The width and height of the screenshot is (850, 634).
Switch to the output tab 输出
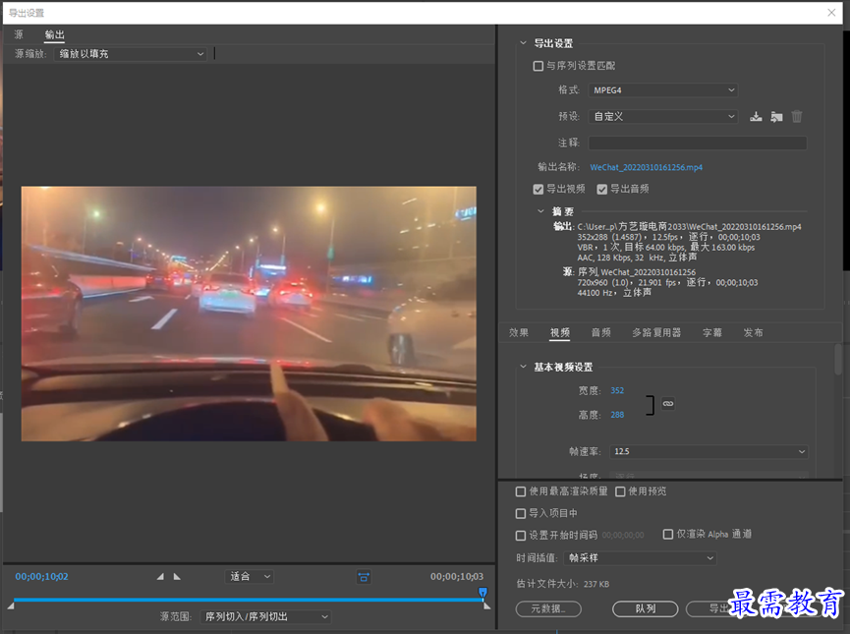(54, 34)
